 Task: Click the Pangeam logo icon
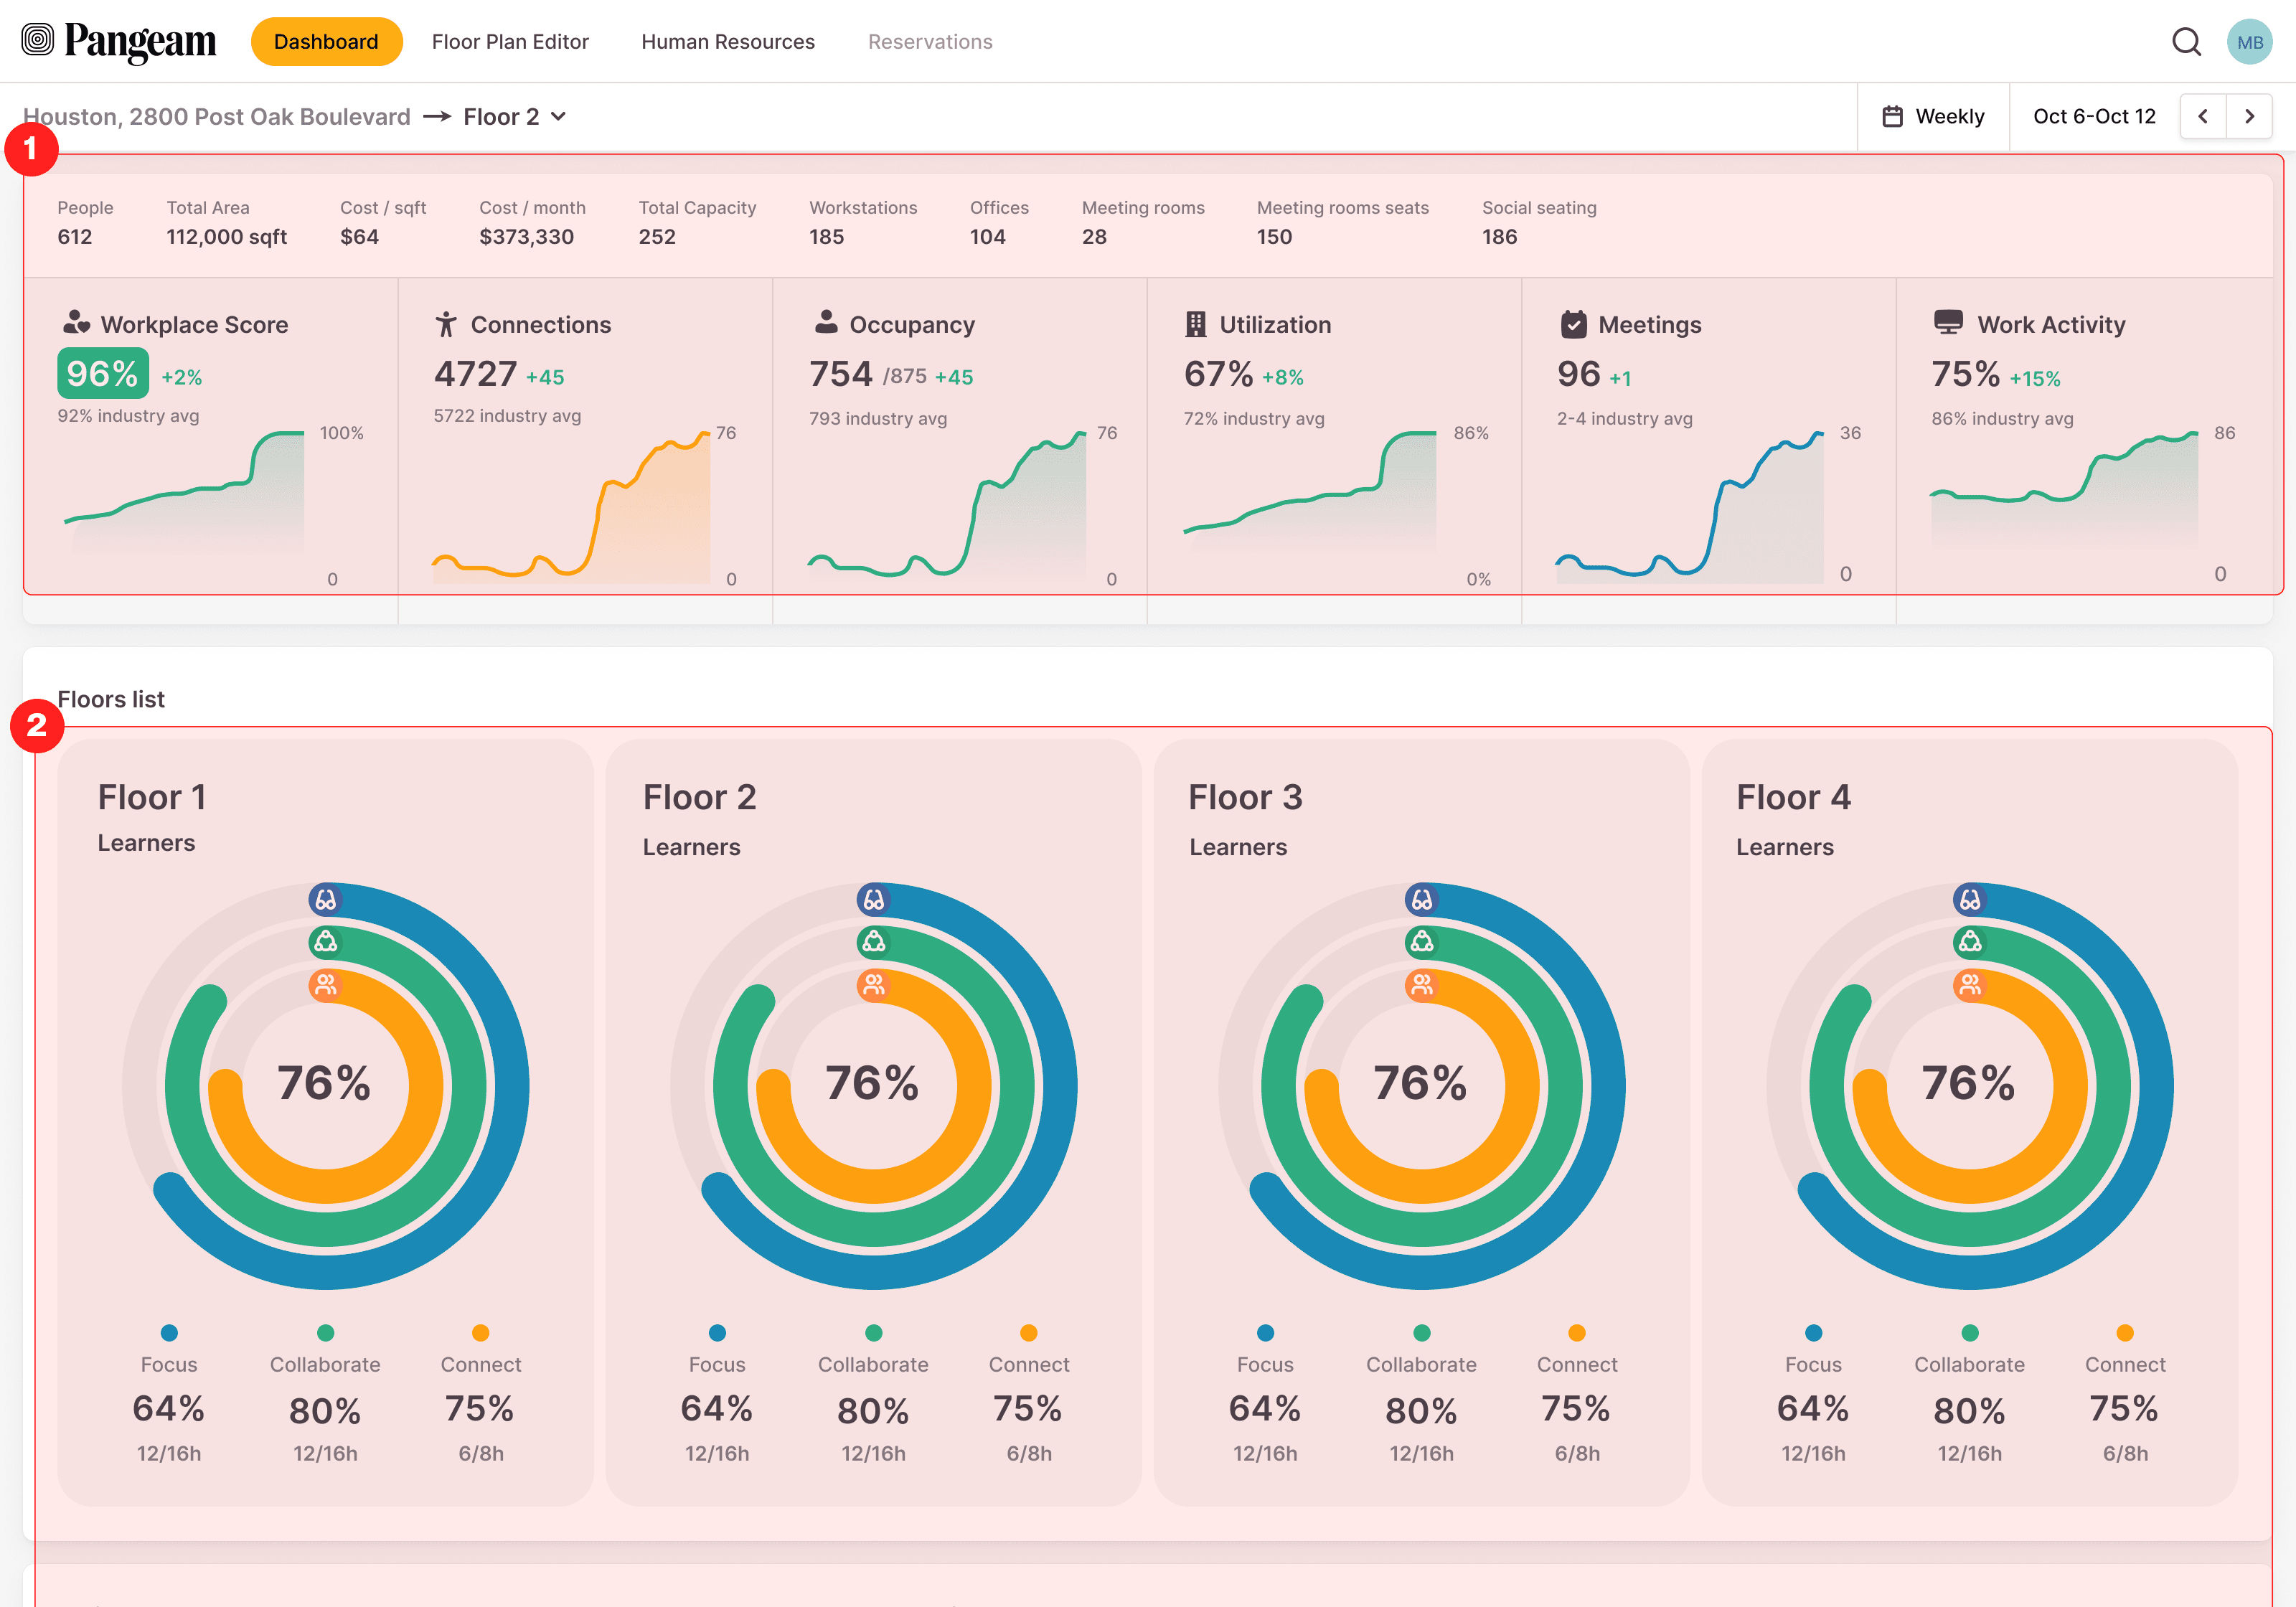38,40
